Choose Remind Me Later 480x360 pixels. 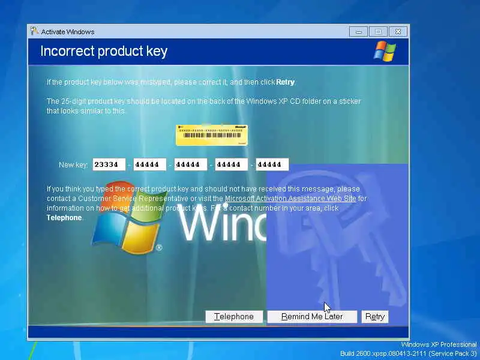[x=312, y=317]
